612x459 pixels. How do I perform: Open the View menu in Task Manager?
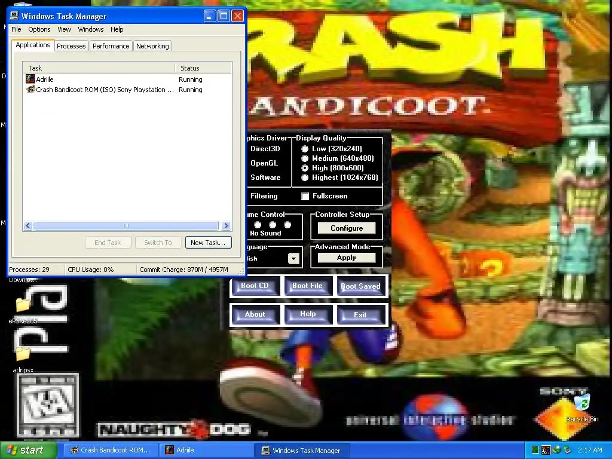[x=64, y=29]
